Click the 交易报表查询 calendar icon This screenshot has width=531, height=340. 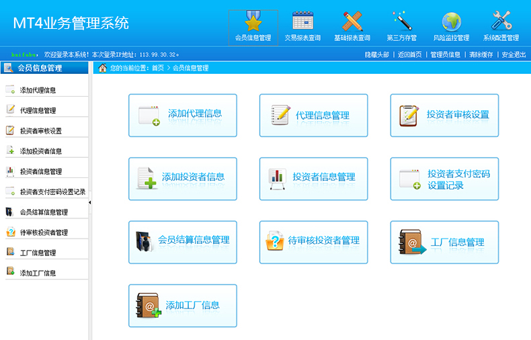coord(302,22)
